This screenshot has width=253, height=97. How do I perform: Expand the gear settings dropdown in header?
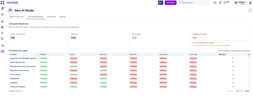161,3
